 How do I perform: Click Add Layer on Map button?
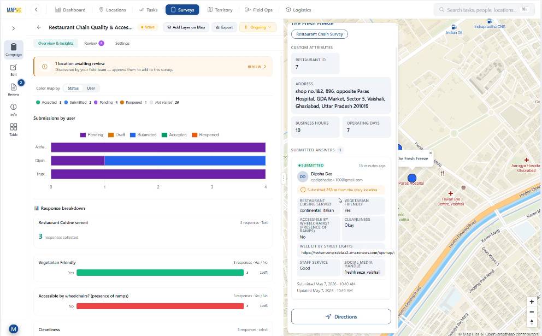186,27
